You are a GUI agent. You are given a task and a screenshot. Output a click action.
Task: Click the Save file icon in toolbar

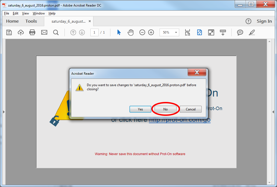pos(9,32)
